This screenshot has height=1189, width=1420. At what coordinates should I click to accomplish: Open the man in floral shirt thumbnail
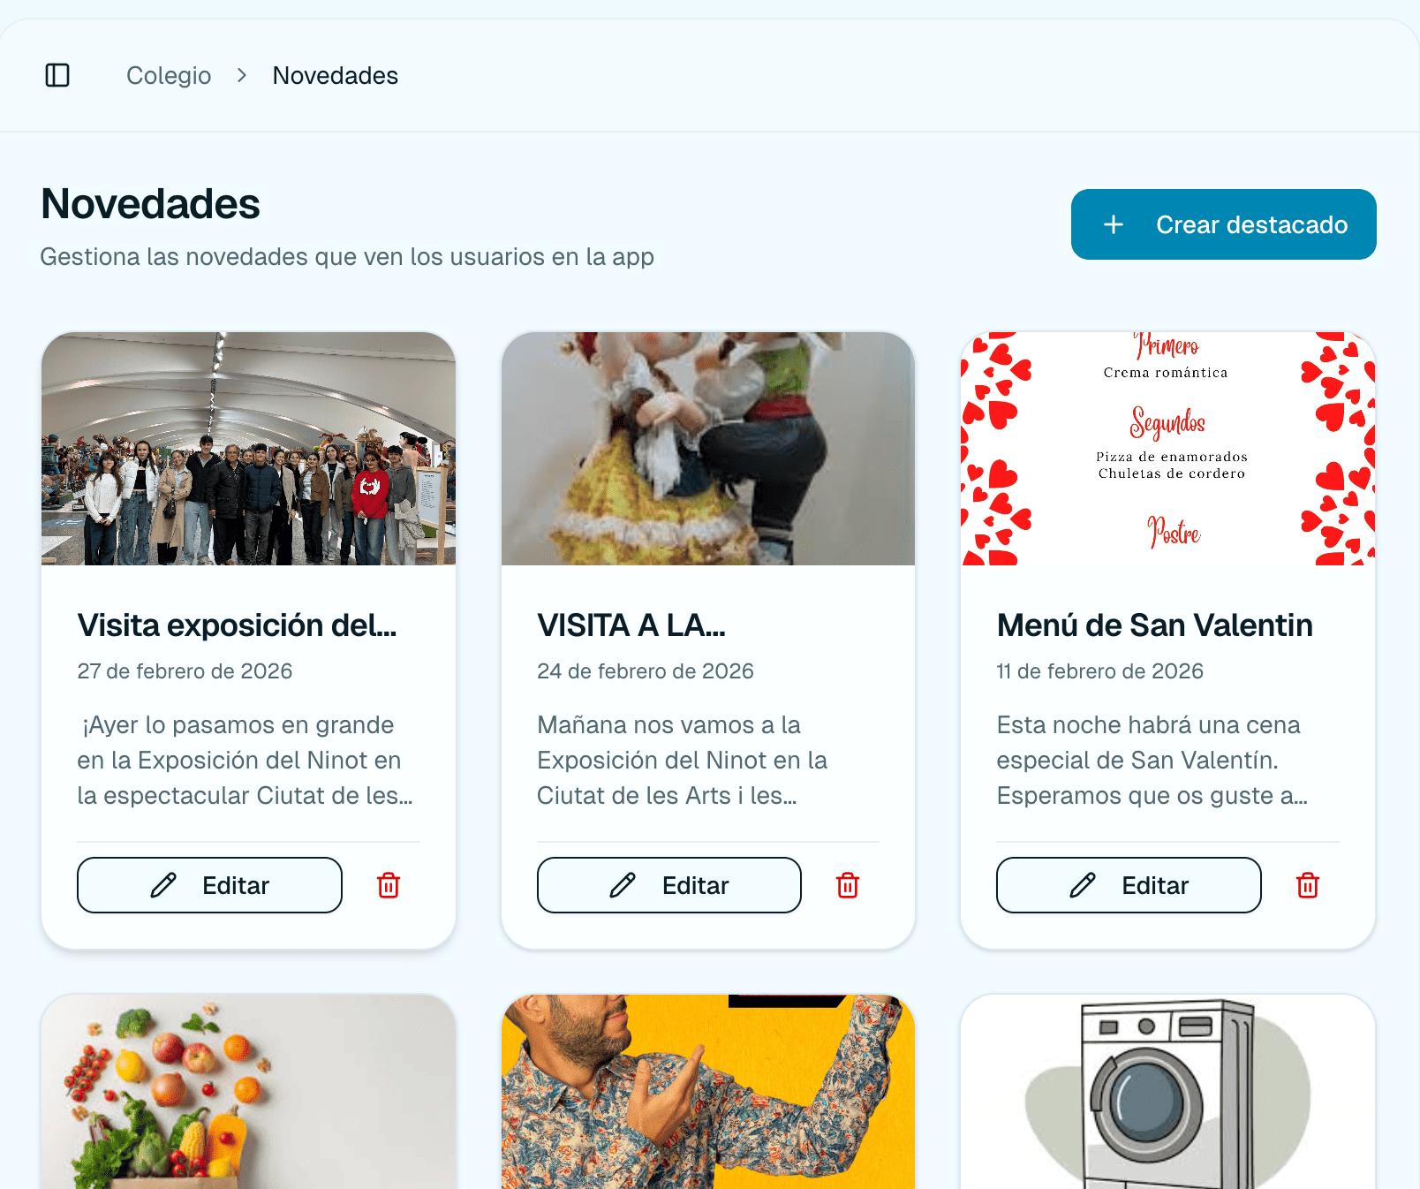click(x=708, y=1092)
